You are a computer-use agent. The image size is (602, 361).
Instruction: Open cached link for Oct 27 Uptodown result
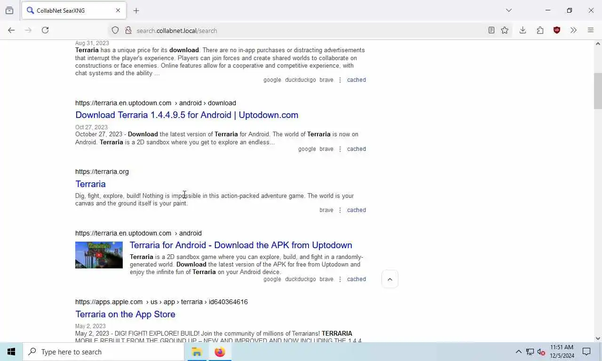coord(356,149)
